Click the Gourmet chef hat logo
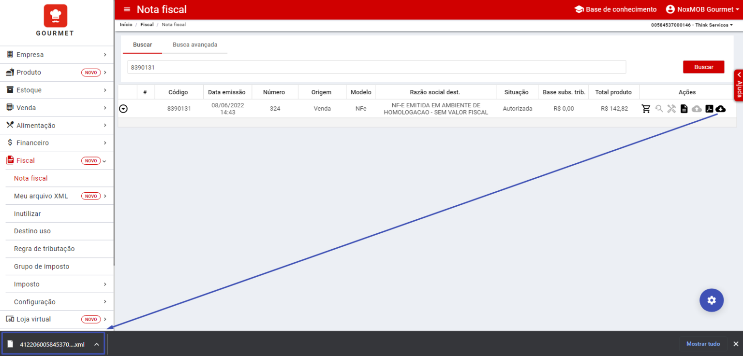743x356 pixels. click(x=56, y=16)
